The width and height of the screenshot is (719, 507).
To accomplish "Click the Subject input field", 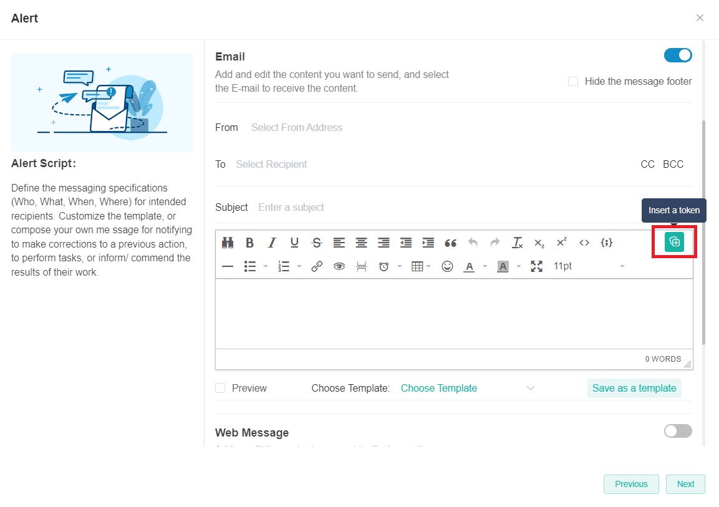I will pos(437,207).
